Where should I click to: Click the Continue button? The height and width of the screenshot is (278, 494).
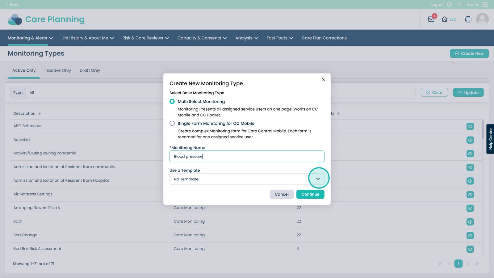(310, 194)
